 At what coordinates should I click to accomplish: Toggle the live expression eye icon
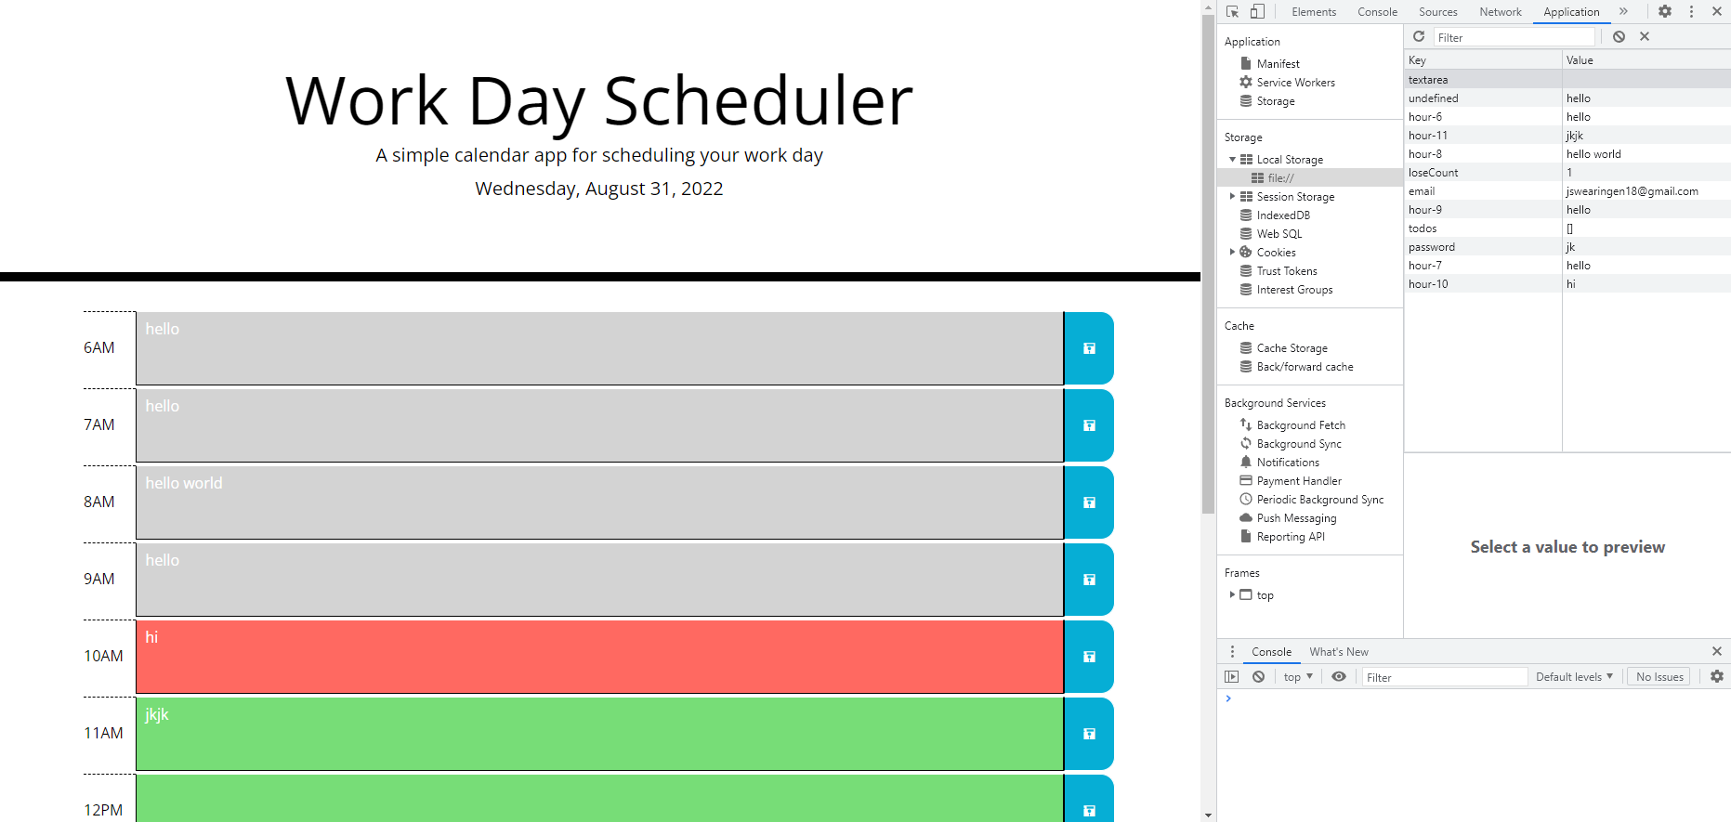point(1339,676)
